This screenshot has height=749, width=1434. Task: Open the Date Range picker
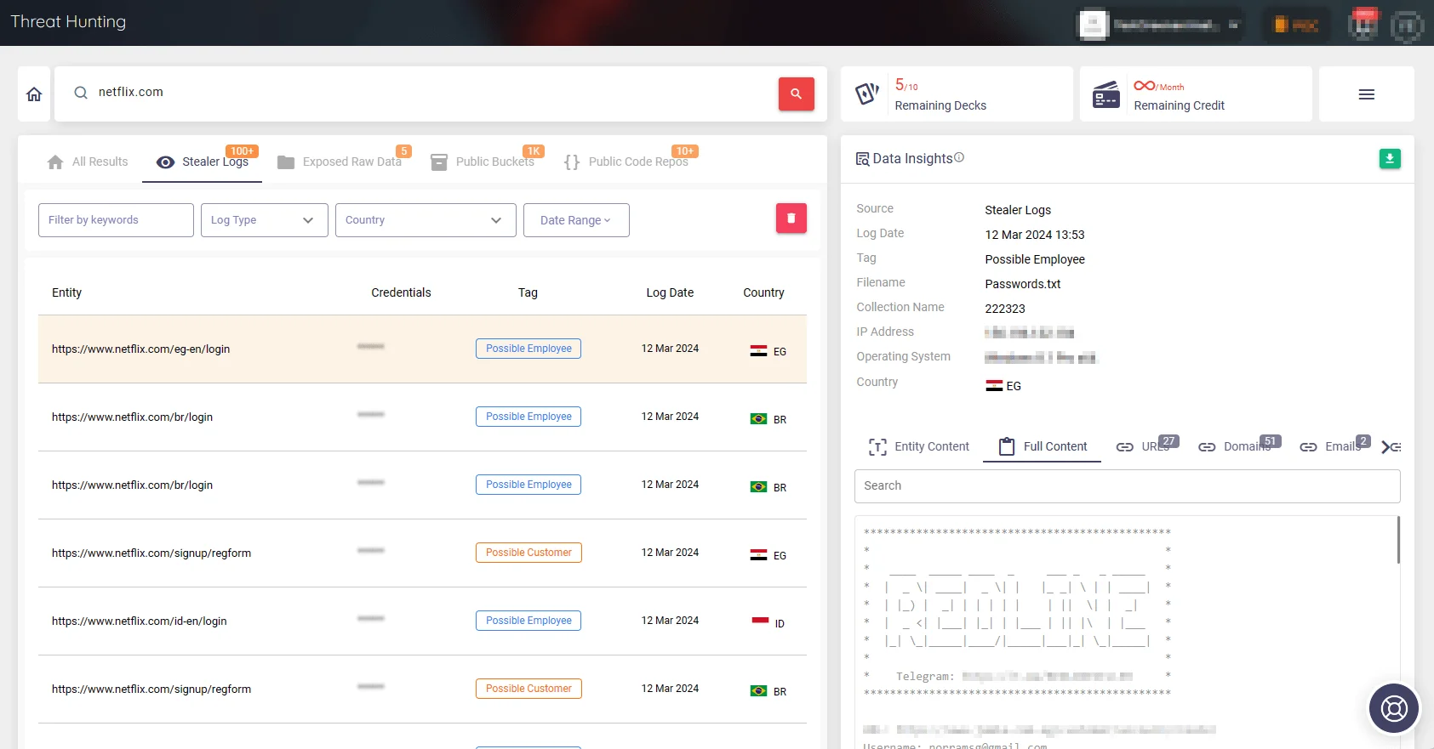point(576,220)
